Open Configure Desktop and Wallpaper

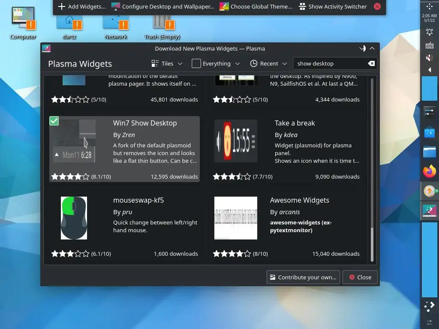162,6
